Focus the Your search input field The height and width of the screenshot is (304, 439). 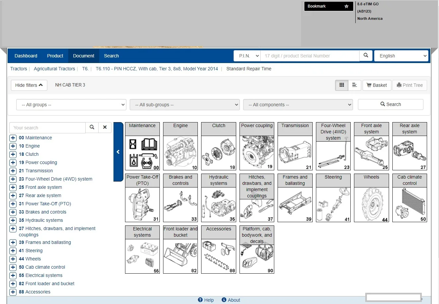pos(48,128)
